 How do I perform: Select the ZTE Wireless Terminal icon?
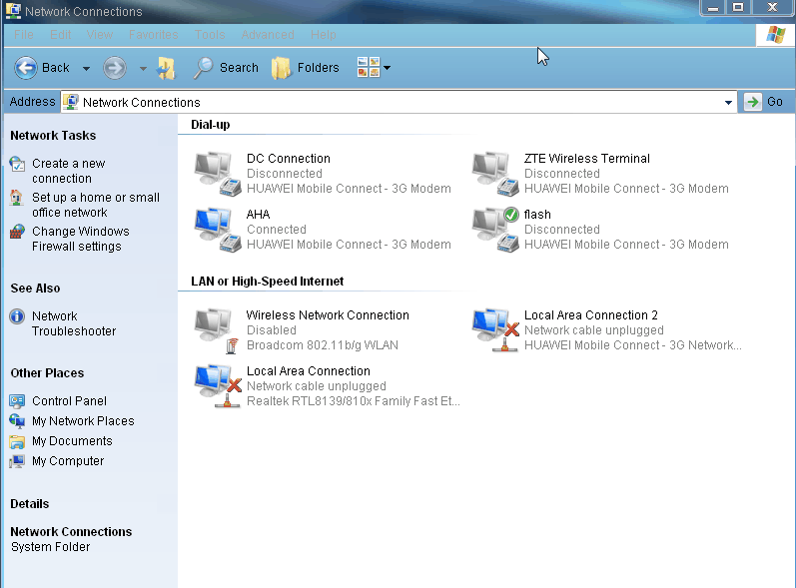[495, 174]
